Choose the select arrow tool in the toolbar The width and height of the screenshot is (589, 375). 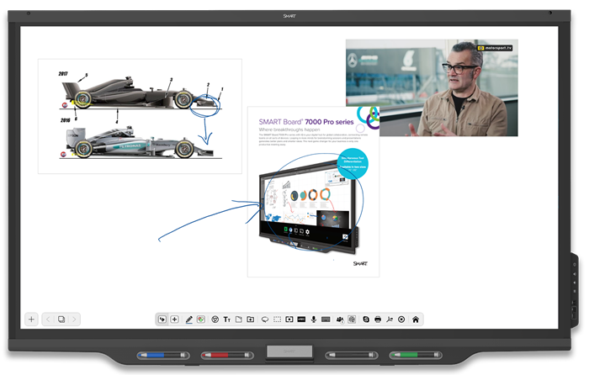[x=162, y=320]
